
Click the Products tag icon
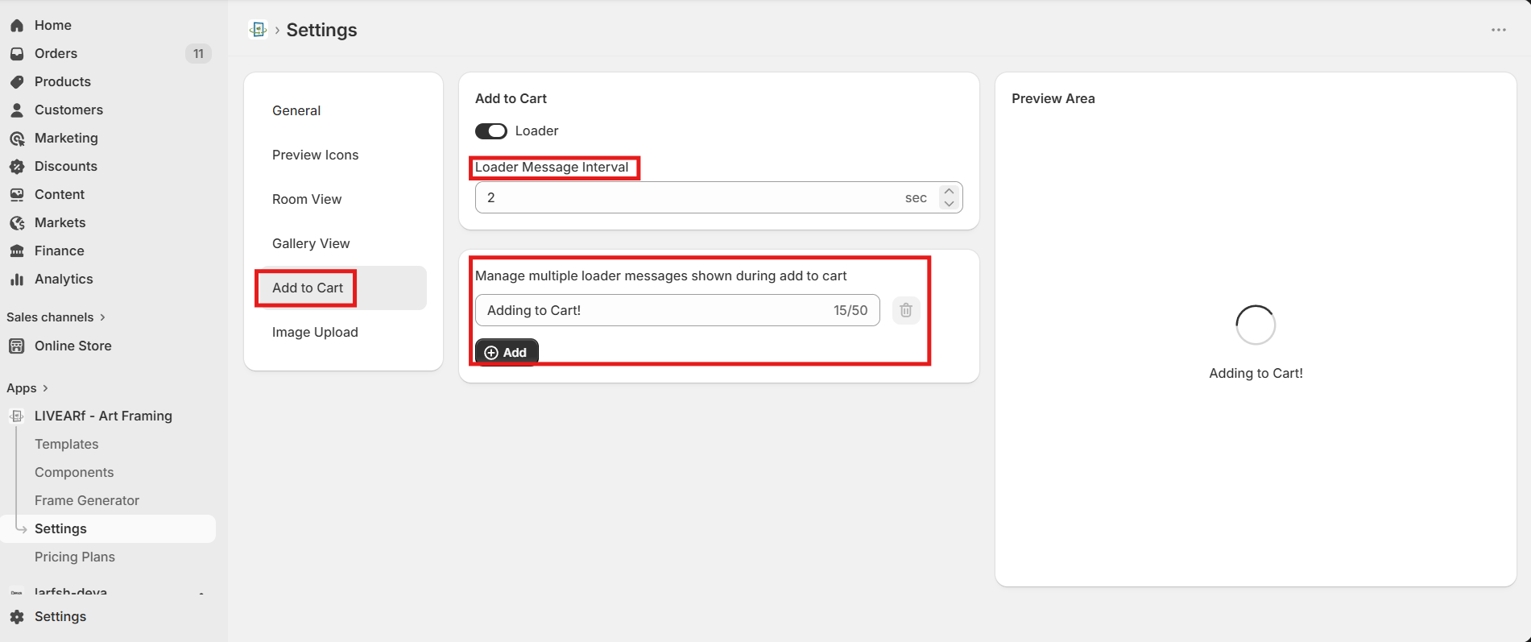pos(17,82)
